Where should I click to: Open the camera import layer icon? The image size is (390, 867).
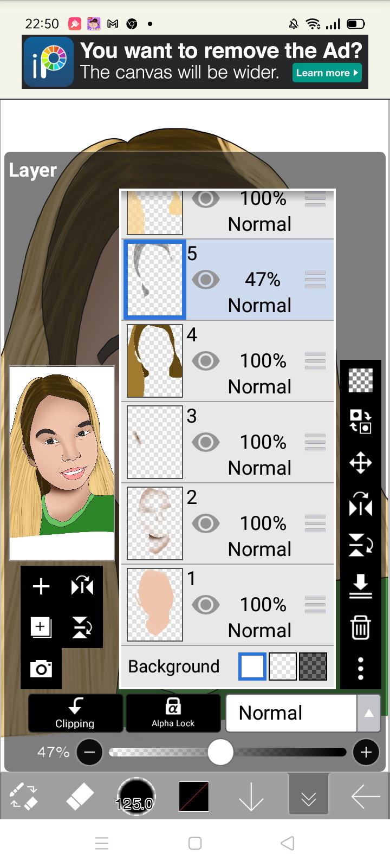click(41, 669)
